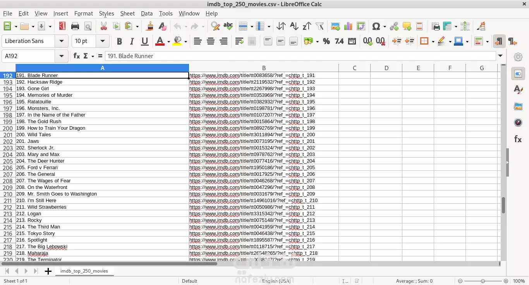Toggle Print Preview icon

pyautogui.click(x=88, y=26)
